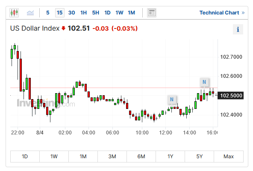Click the 102.6000 axis label
253x171 pixels.
231,76
